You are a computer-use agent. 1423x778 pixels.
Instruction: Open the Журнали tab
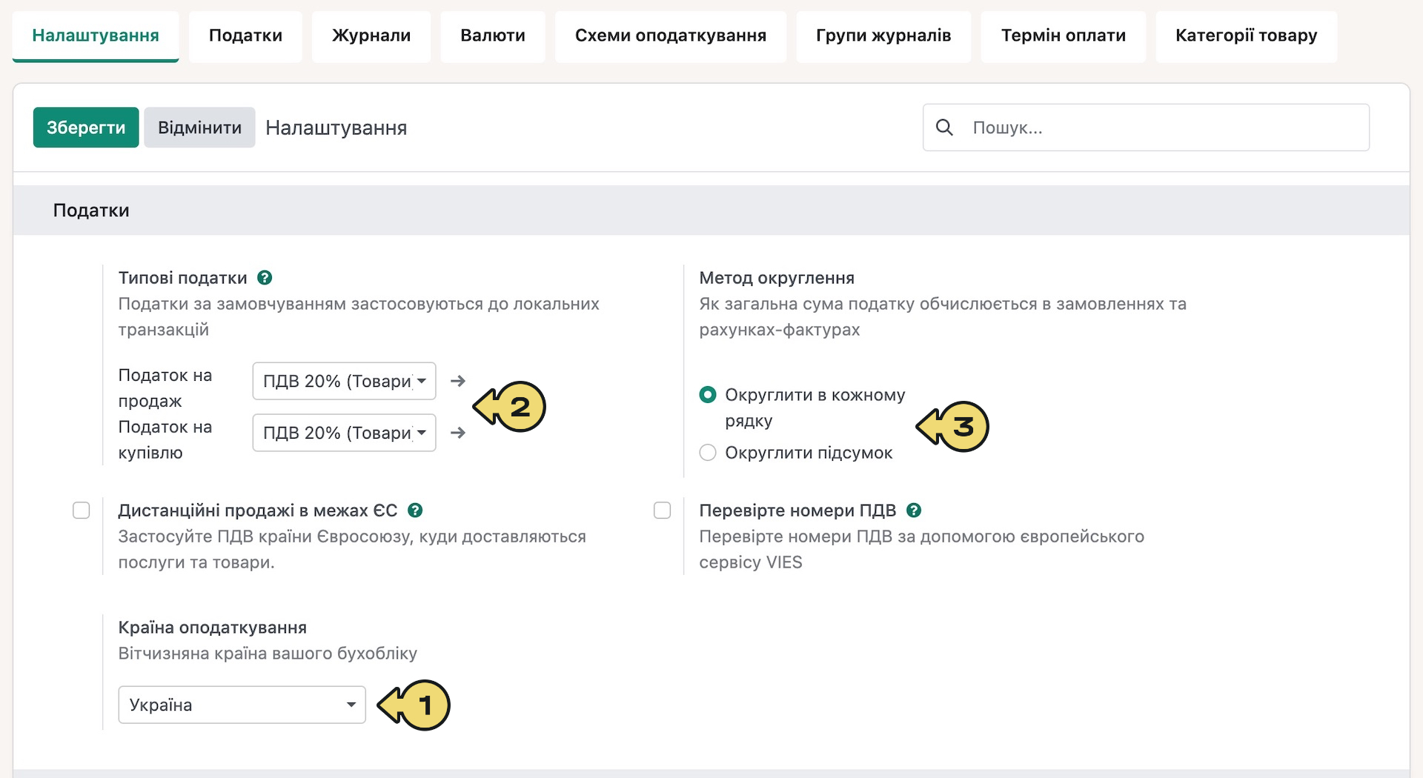(371, 36)
